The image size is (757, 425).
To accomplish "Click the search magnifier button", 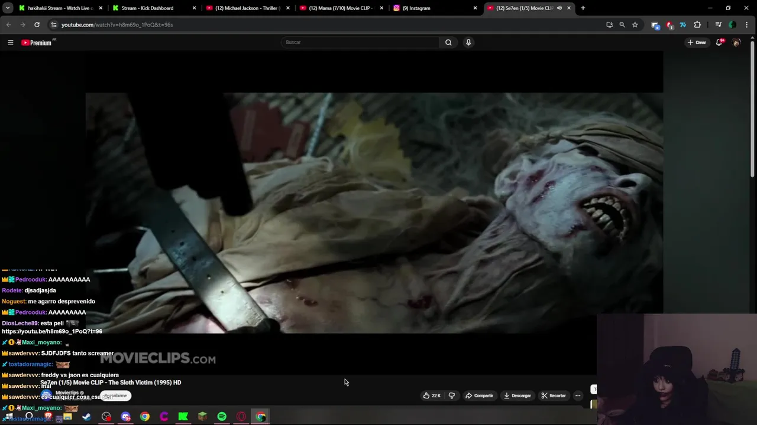I will [x=448, y=42].
